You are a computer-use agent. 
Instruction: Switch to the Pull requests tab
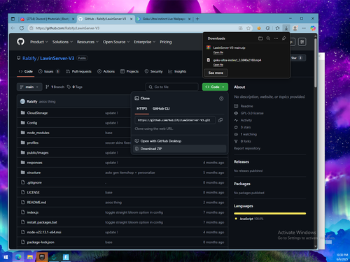(78, 71)
